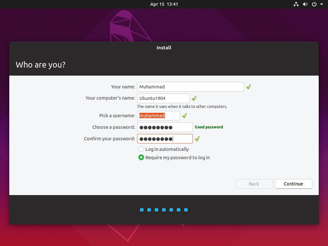Click the Continue button
Viewport: 328px width, 246px height.
(x=293, y=184)
